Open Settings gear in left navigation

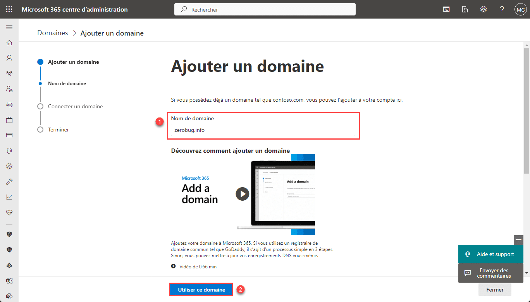[x=9, y=166]
